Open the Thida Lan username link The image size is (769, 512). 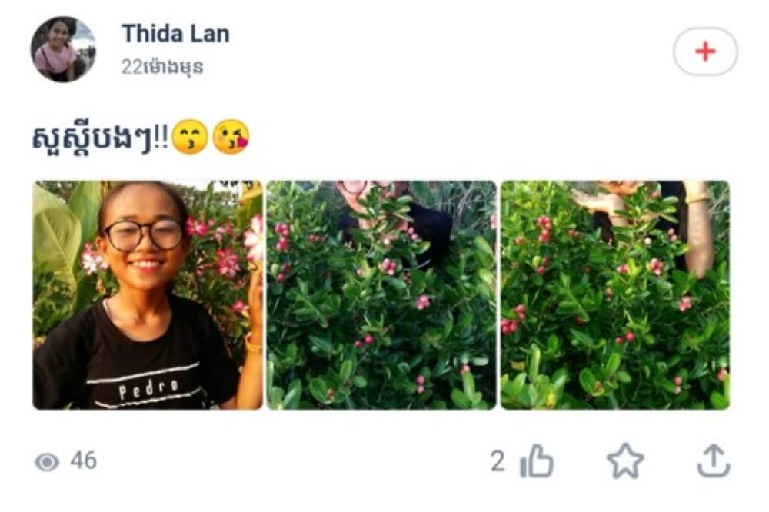click(x=175, y=34)
